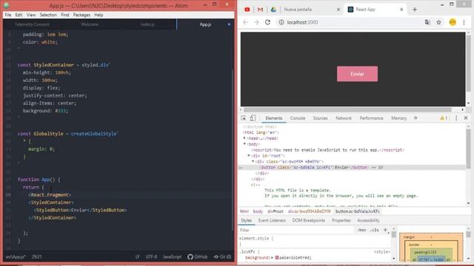Open the Memory tab in DevTools
Viewport: 474px width, 266px height.
pos(399,118)
